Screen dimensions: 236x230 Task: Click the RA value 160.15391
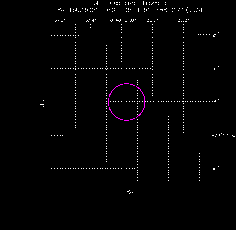tap(84, 10)
